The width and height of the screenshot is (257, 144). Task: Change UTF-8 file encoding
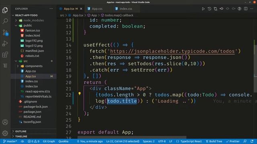click(162, 141)
